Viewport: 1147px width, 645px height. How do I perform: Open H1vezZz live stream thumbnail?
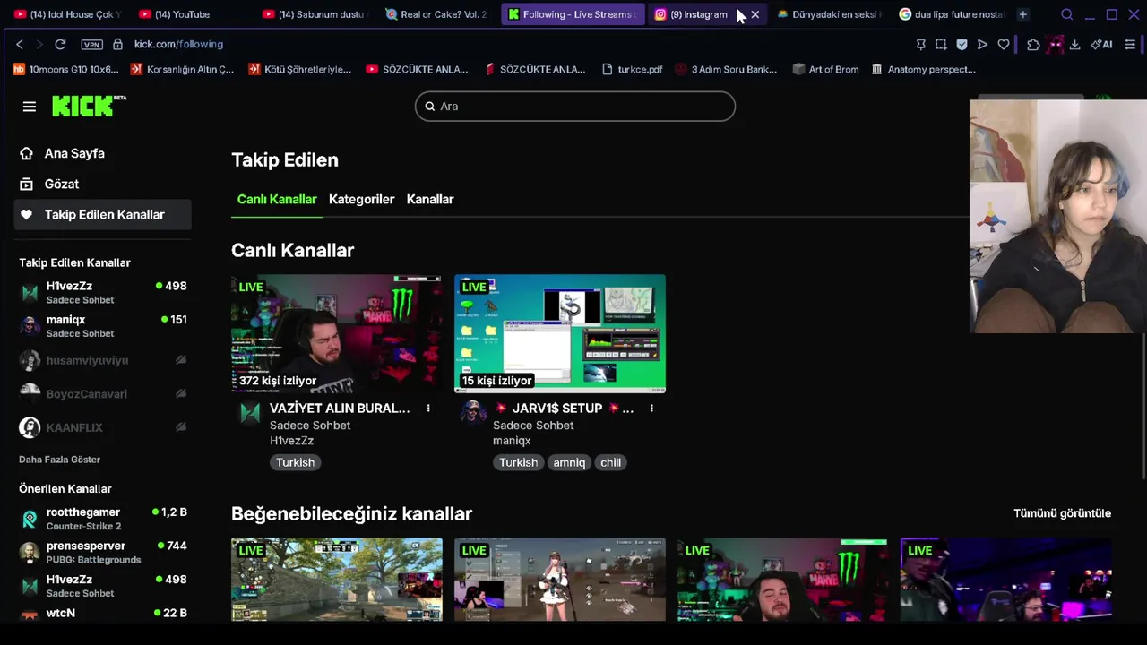[x=336, y=333]
